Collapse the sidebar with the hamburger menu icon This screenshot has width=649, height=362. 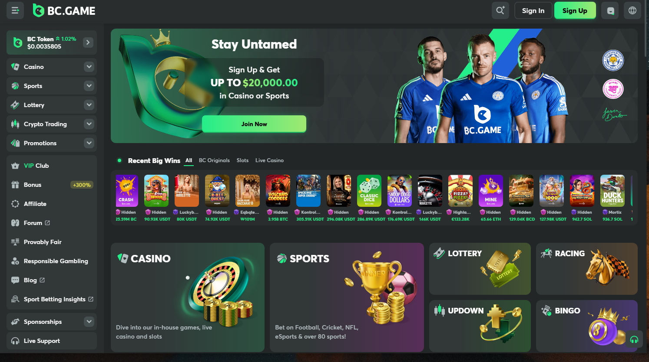tap(15, 10)
